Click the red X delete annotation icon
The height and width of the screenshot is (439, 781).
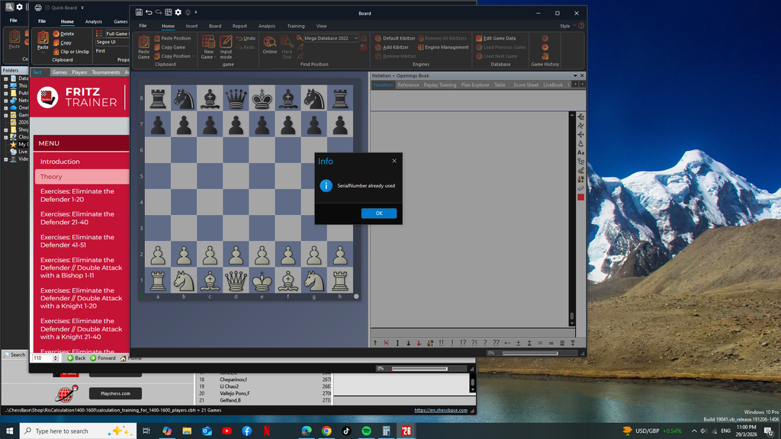coord(386,343)
